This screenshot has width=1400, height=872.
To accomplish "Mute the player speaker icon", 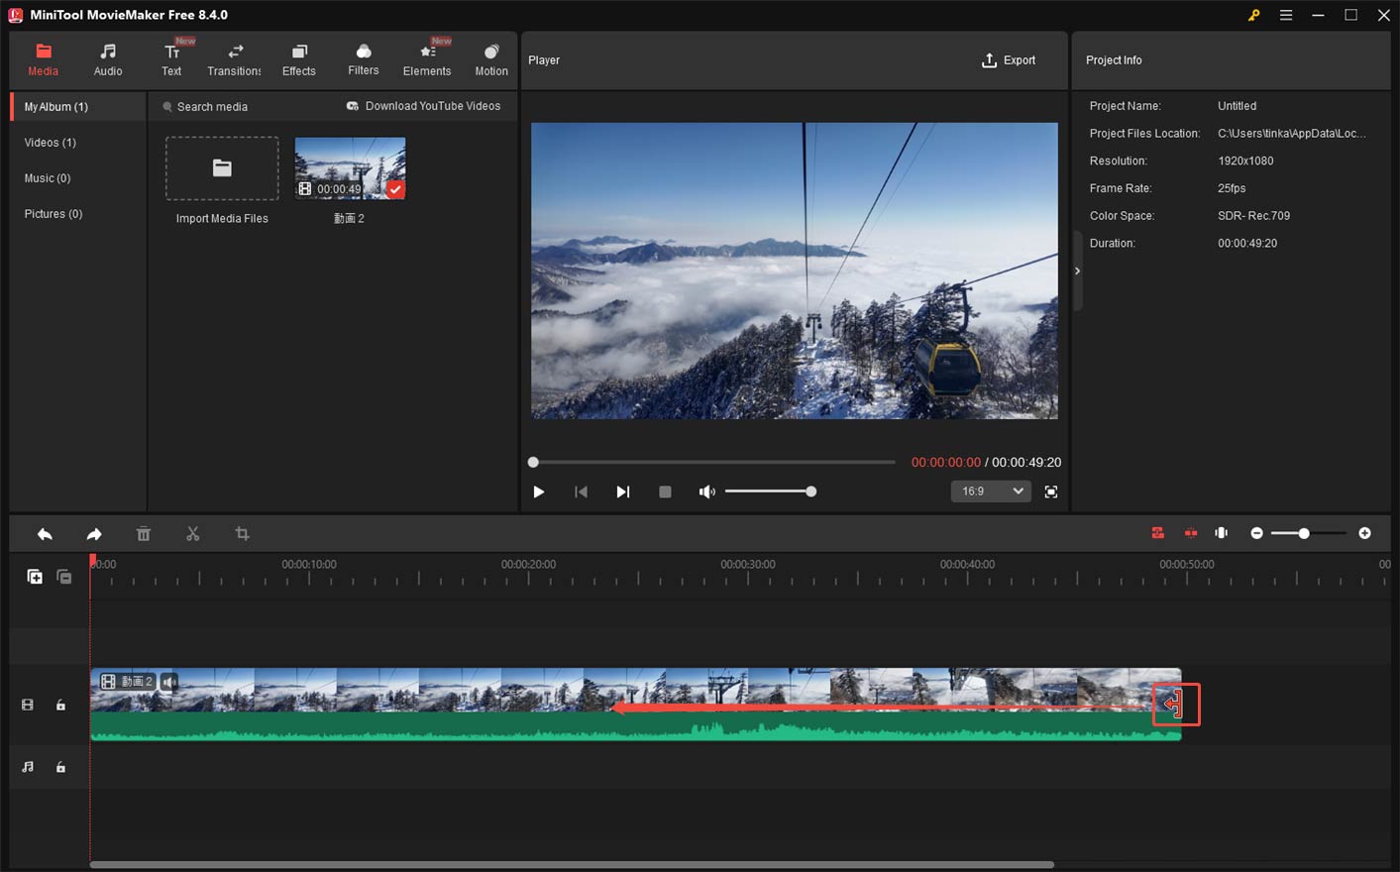I will pyautogui.click(x=707, y=490).
